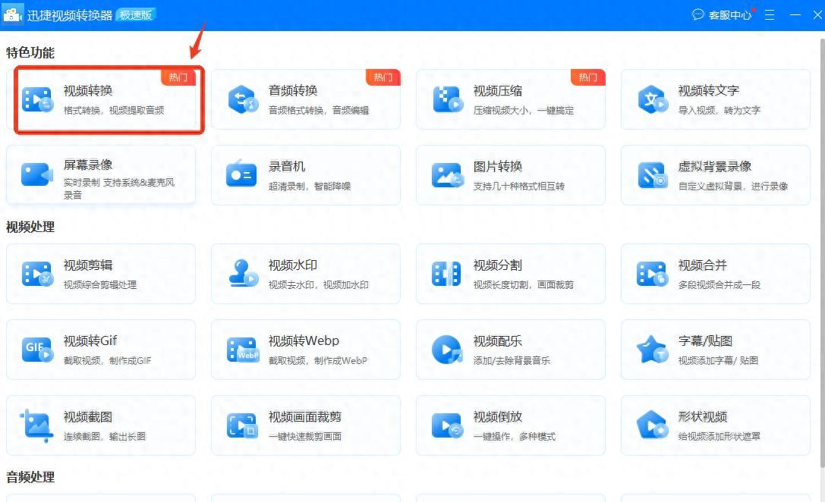Screen dimensions: 825x502
Task: Click 视频添加字幕/贴图 description
Action: 718,361
